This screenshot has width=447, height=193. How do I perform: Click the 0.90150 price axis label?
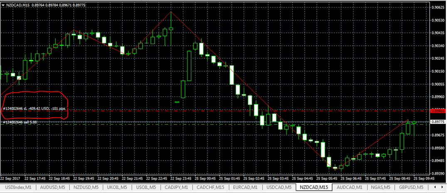click(438, 71)
